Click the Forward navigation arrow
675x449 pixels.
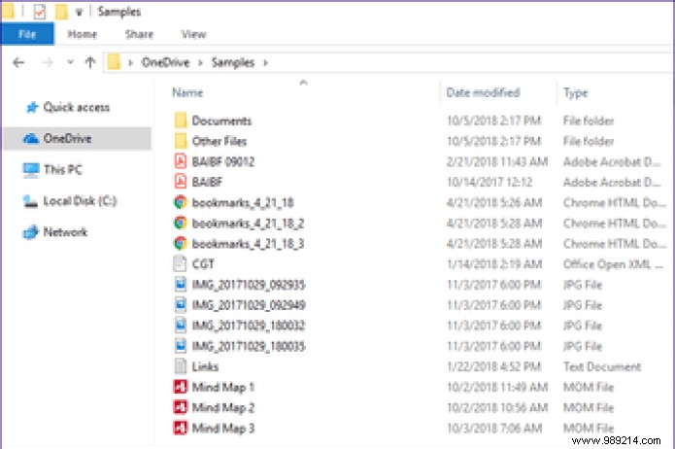click(x=48, y=63)
